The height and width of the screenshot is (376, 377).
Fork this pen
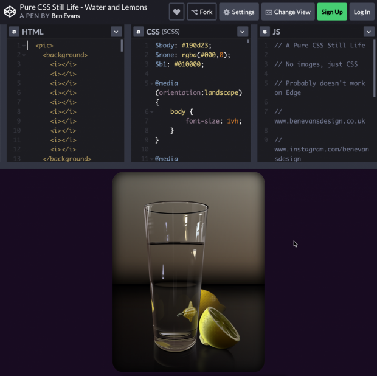202,12
